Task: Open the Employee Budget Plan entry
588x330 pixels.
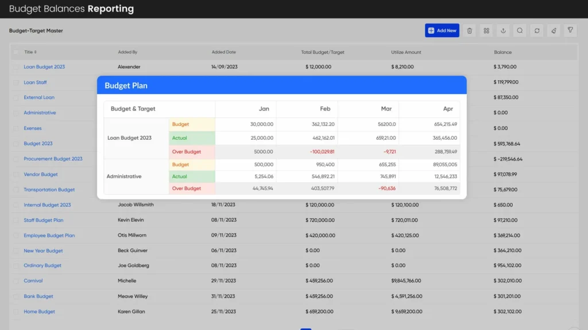Action: tap(49, 235)
